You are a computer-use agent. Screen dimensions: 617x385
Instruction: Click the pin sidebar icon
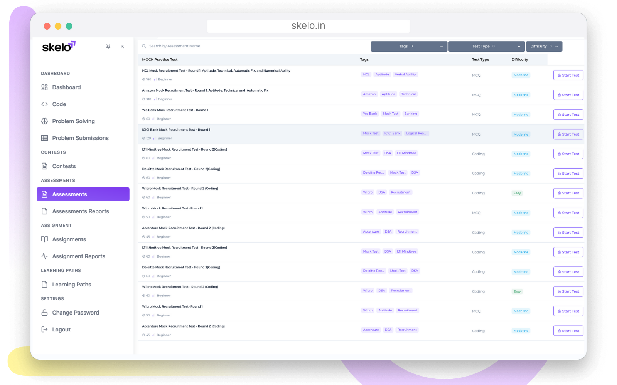(x=108, y=46)
